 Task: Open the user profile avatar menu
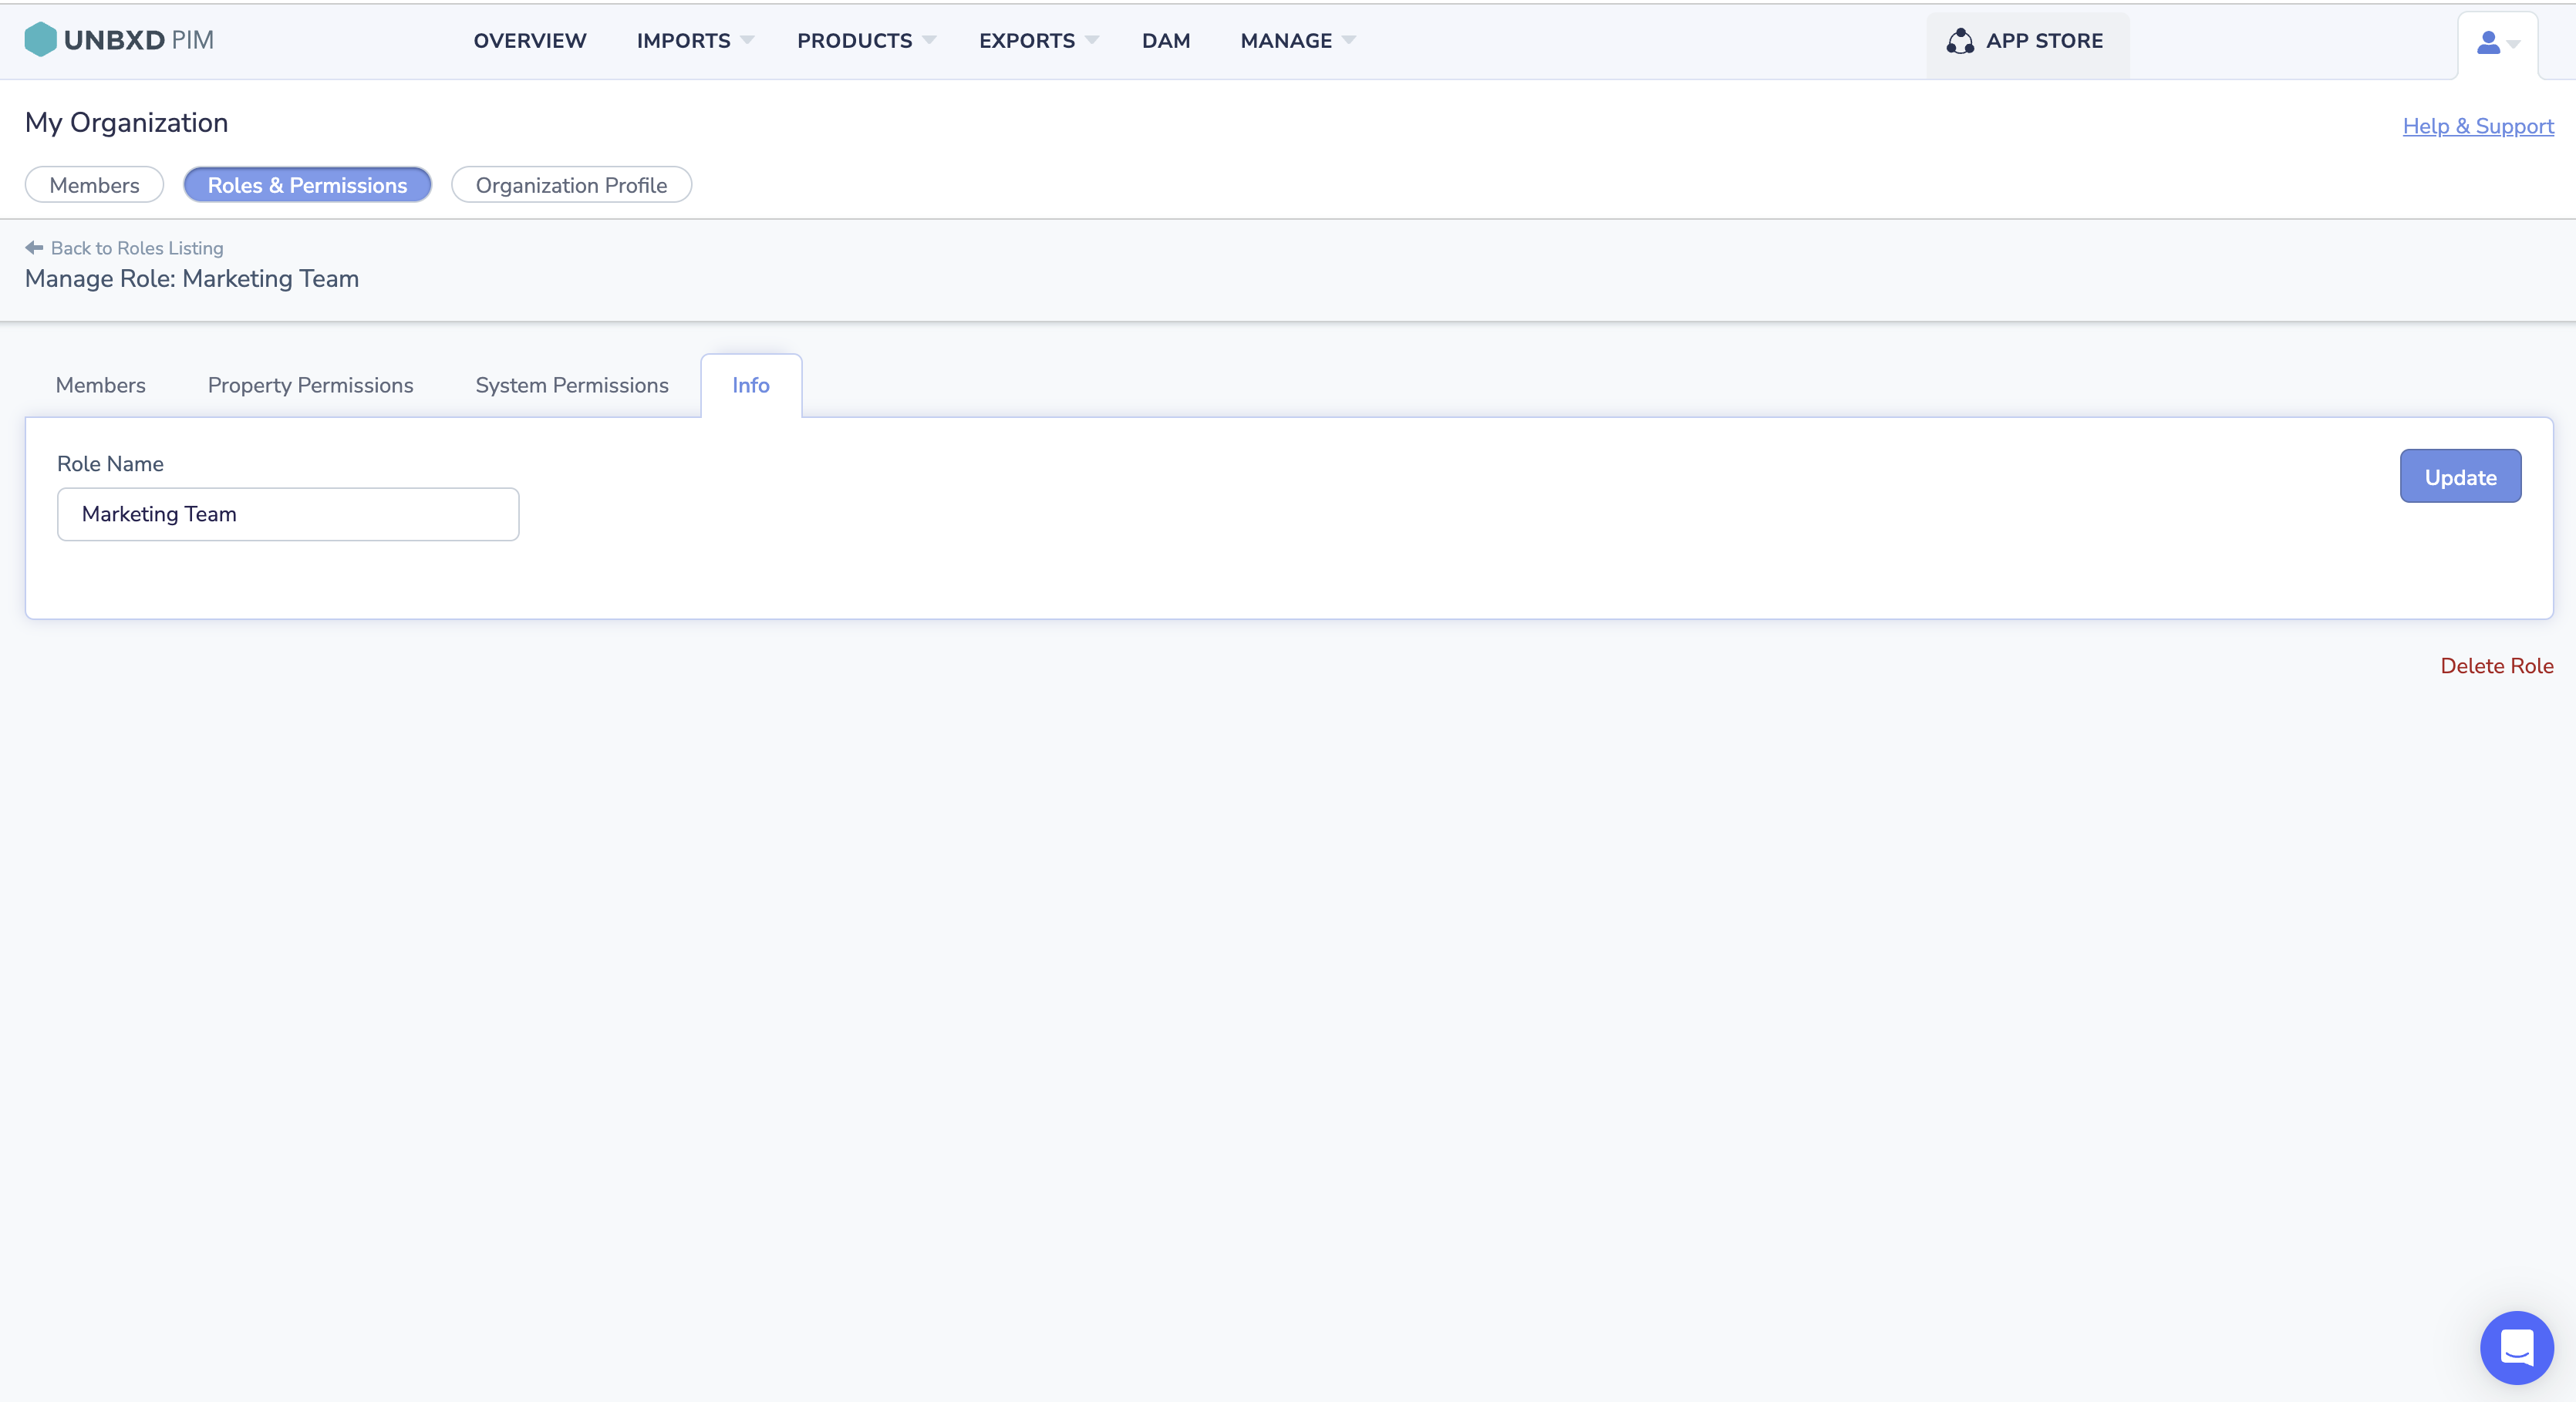(2497, 43)
